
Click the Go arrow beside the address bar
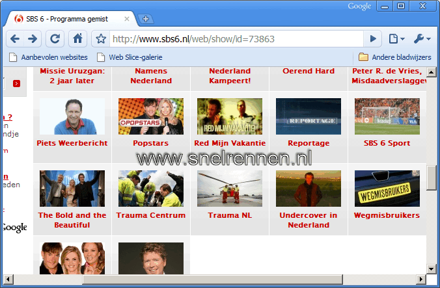point(373,38)
